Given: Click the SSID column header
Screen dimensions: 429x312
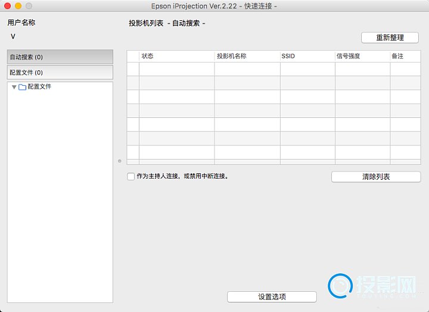Looking at the screenshot, I should click(x=307, y=56).
